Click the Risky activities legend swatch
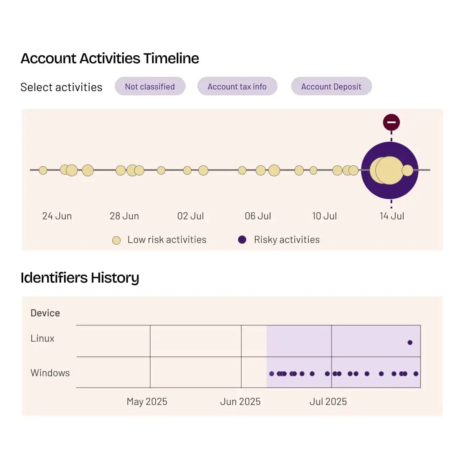The height and width of the screenshot is (464, 464). click(242, 240)
